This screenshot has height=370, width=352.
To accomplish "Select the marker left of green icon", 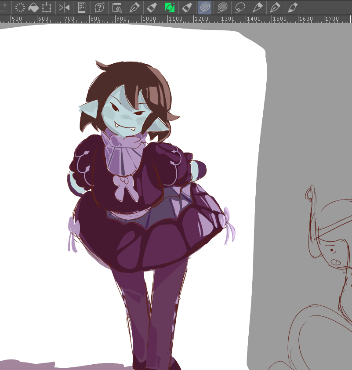I will point(152,7).
